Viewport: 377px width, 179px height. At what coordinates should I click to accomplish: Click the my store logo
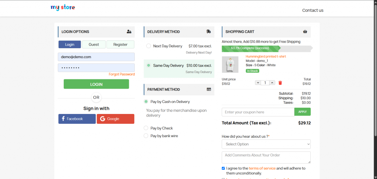click(x=63, y=7)
